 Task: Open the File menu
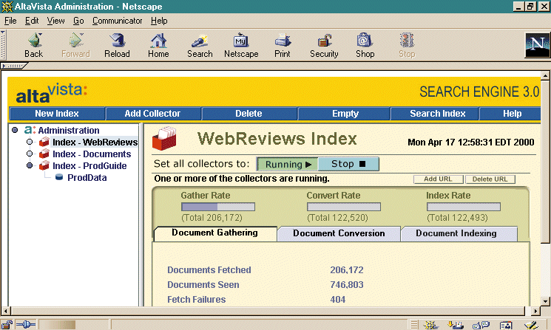point(10,21)
